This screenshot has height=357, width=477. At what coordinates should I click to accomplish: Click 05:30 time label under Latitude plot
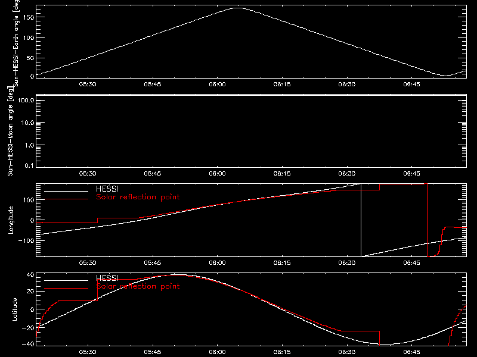(88, 352)
